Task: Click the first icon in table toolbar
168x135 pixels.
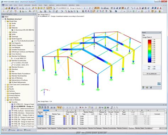Action: click(x=39, y=108)
